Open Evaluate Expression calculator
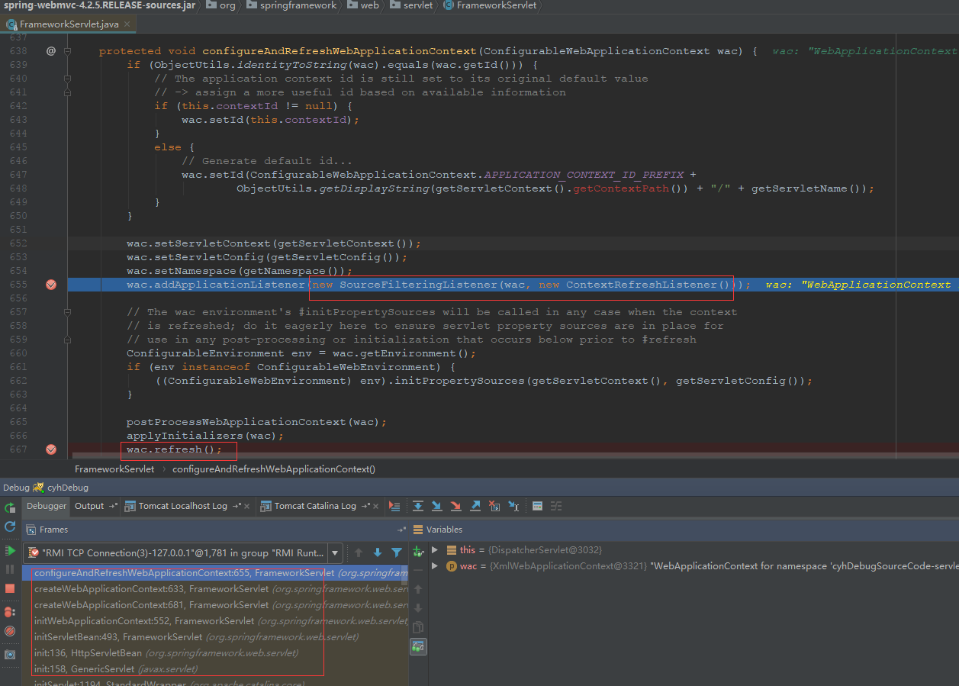 pos(537,506)
